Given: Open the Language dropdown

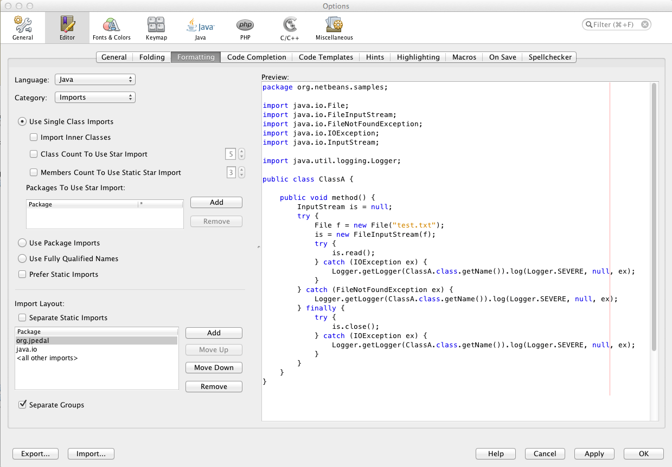Looking at the screenshot, I should coord(95,80).
